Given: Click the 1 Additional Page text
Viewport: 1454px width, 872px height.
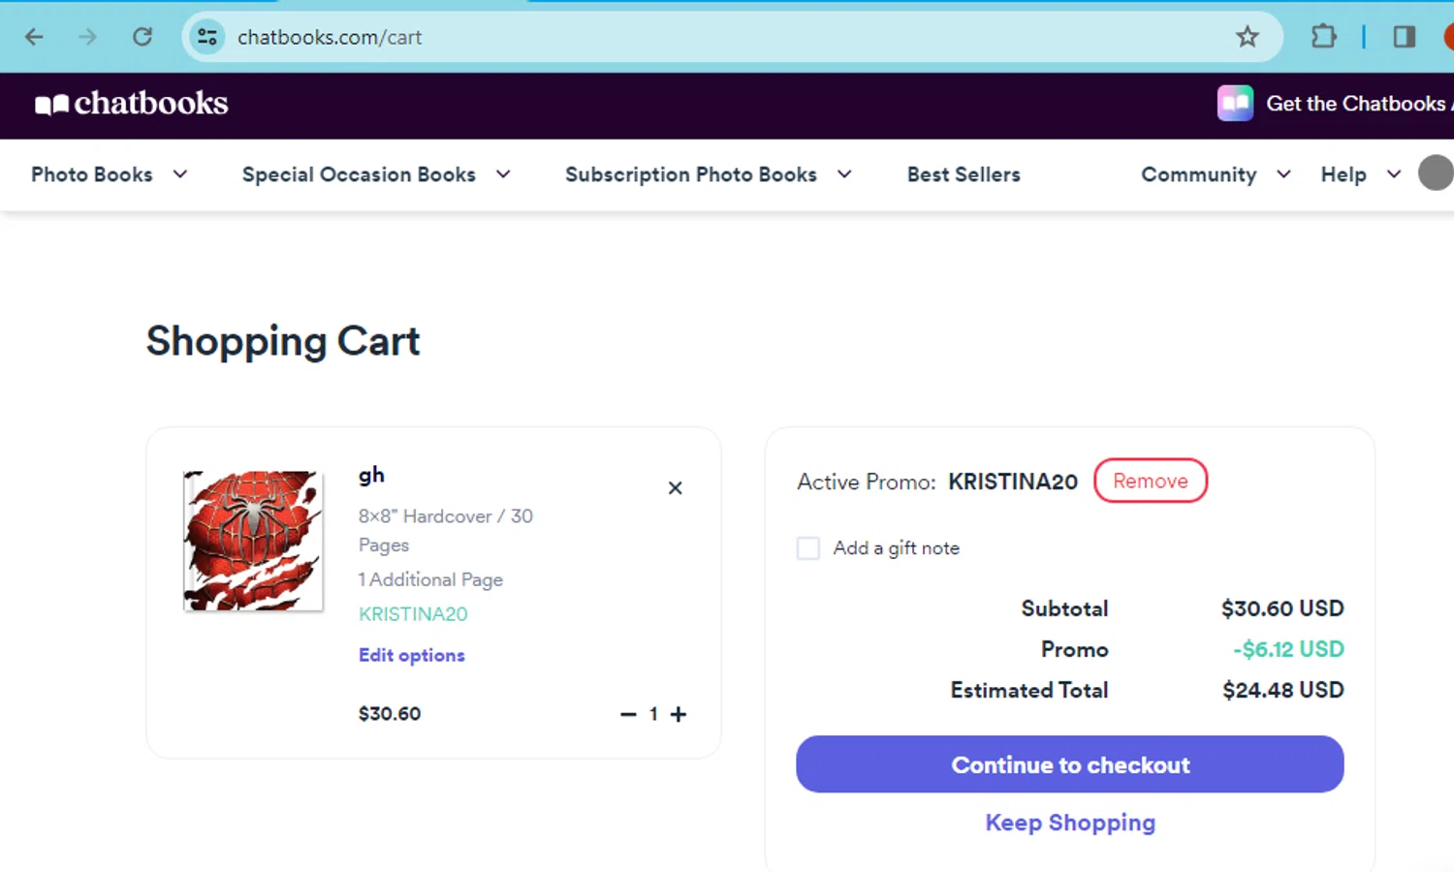Looking at the screenshot, I should [430, 579].
